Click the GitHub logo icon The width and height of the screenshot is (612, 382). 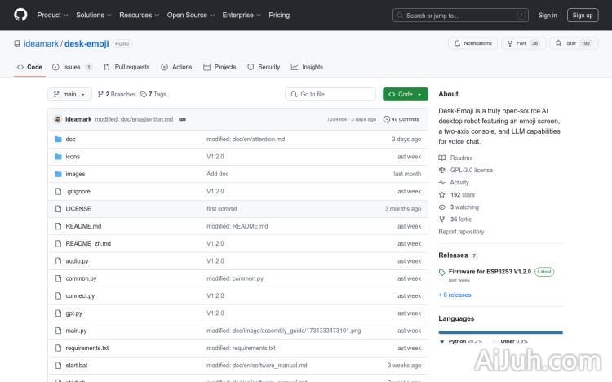click(x=20, y=15)
